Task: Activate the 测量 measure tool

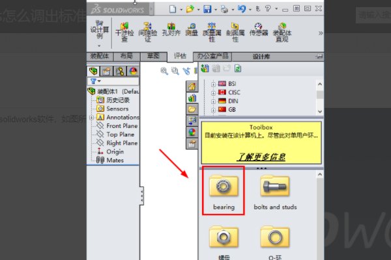Action: pyautogui.click(x=192, y=29)
